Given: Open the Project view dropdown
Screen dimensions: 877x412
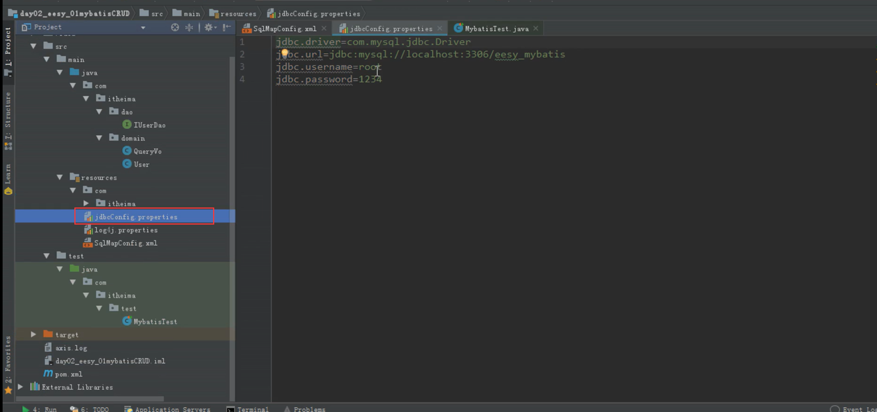Looking at the screenshot, I should 143,27.
